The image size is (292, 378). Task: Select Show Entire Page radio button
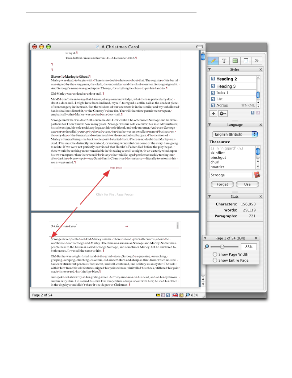[215, 260]
